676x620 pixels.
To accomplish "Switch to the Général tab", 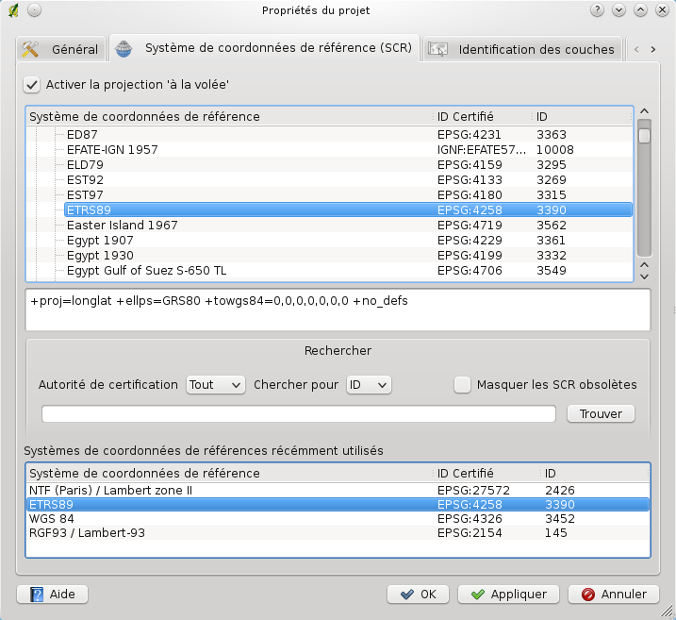I will 60,49.
